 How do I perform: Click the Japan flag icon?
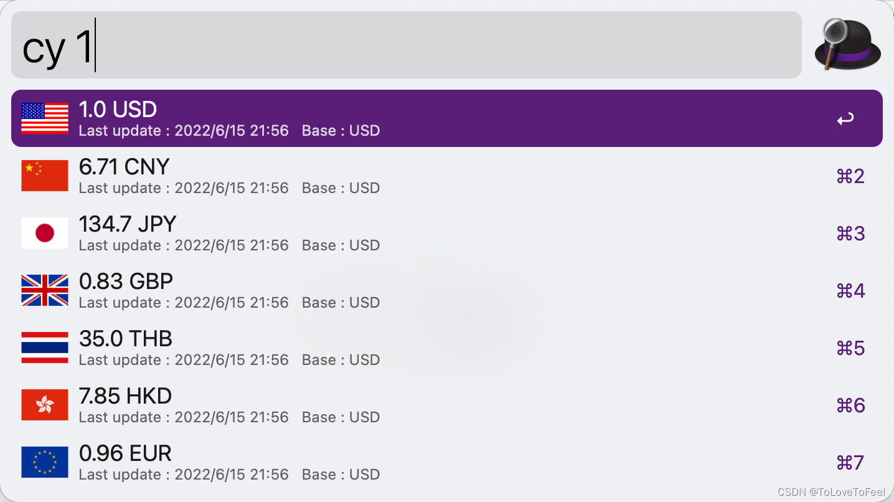[x=45, y=233]
